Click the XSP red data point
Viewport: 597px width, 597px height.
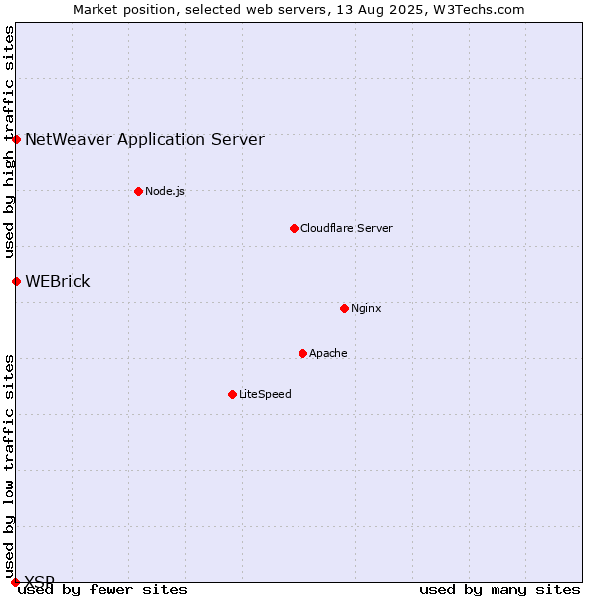pos(15,582)
